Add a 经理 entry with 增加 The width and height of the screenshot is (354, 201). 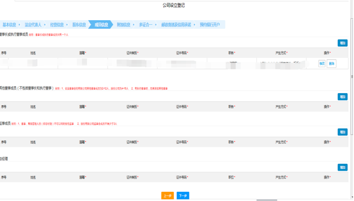[x=343, y=167]
